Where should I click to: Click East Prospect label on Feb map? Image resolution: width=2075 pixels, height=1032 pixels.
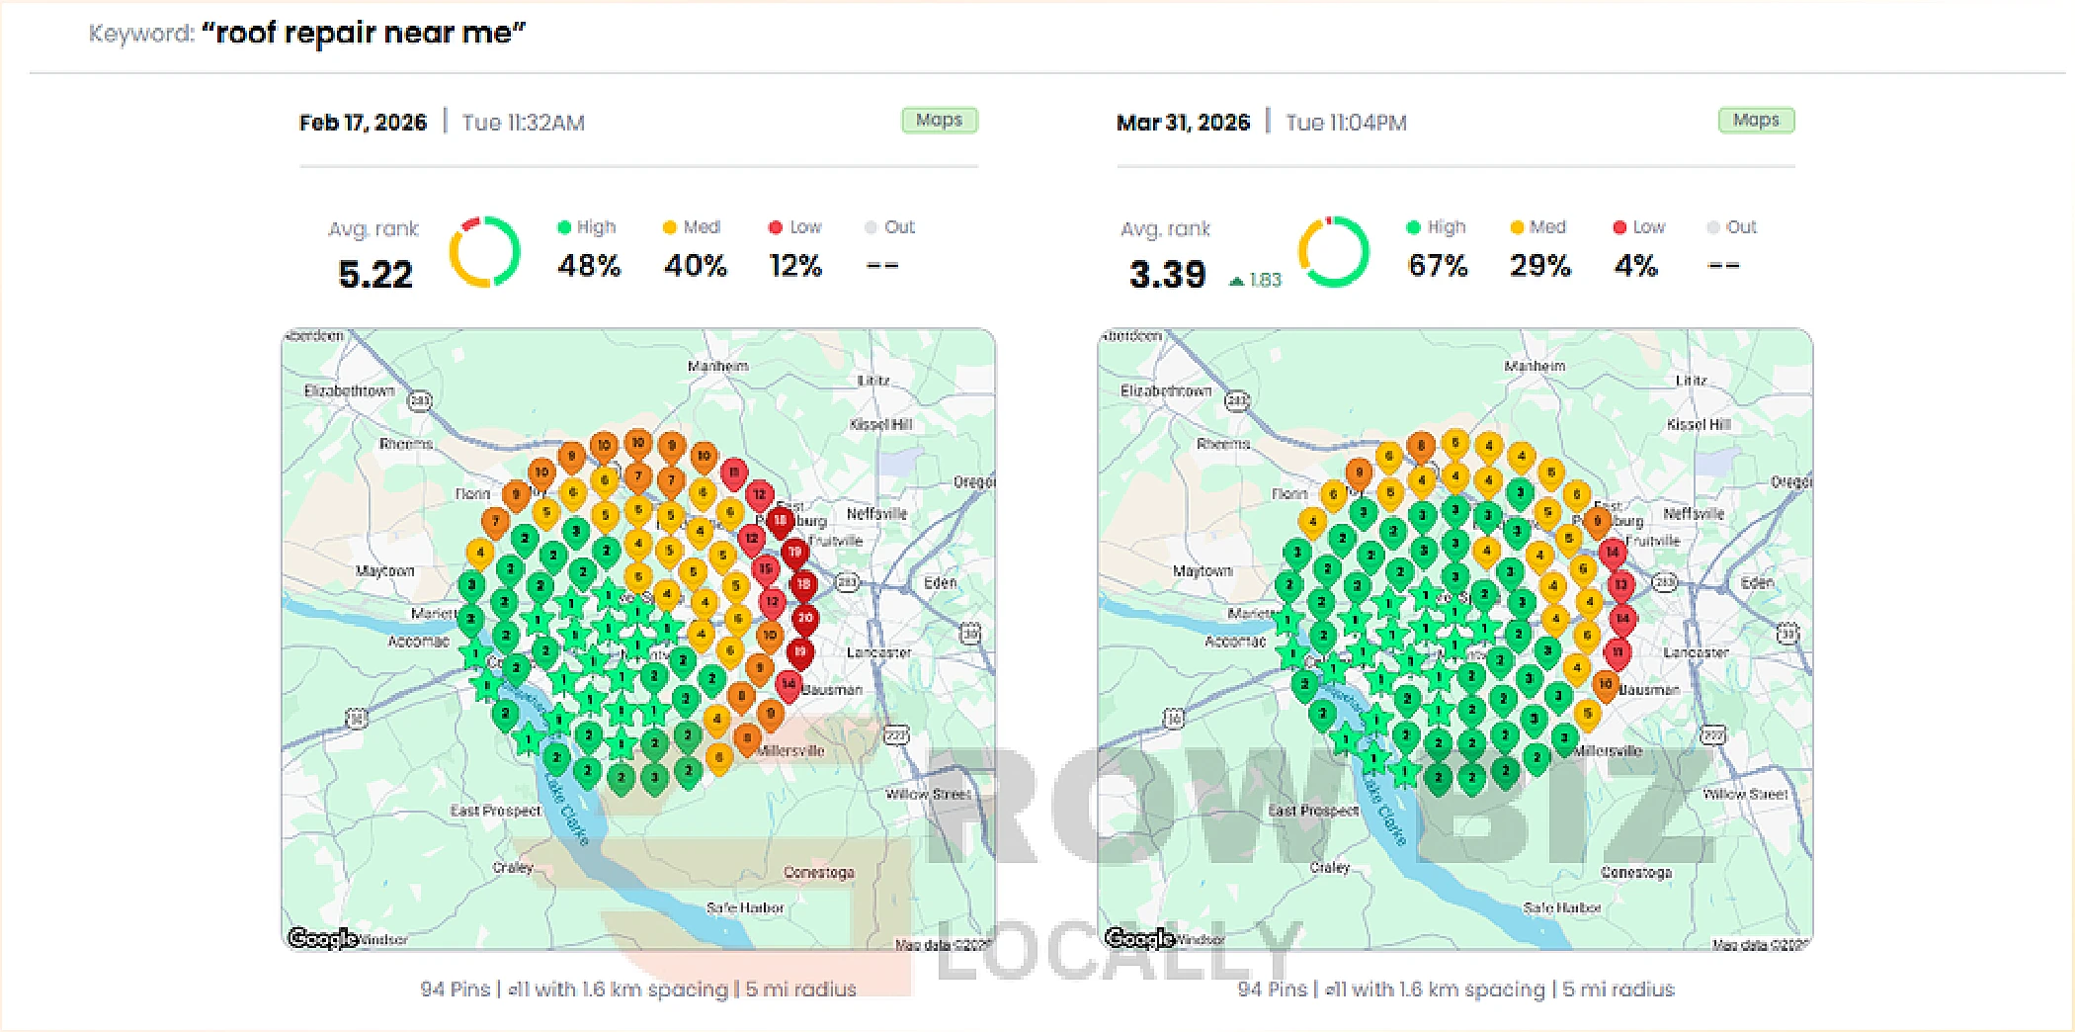[x=496, y=811]
